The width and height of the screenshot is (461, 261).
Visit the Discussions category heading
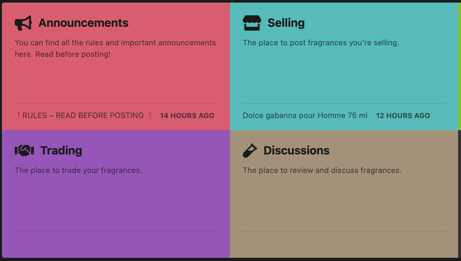tap(296, 151)
